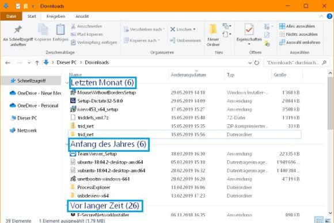Screen dimensions: 334x223
Task: Collapse the Vor langer Zeit group
Action: (x=66, y=205)
